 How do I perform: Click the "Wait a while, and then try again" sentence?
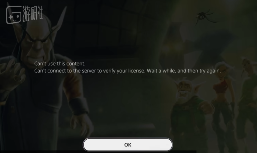point(184,71)
